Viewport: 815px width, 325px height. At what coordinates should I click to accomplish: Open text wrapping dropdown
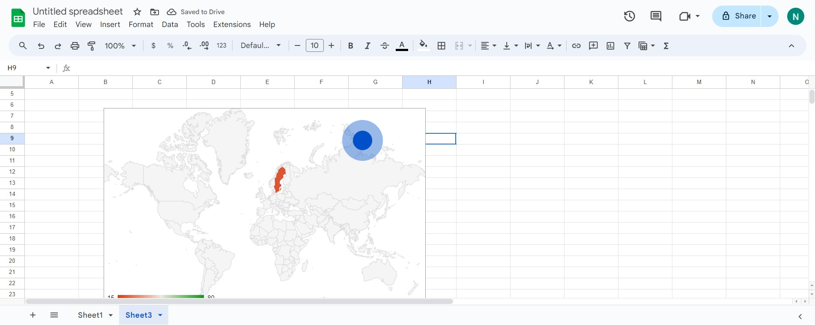pyautogui.click(x=532, y=45)
